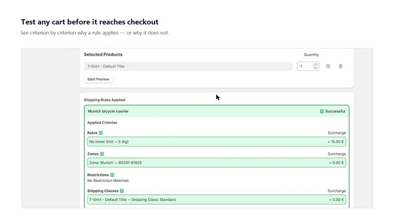Image resolution: width=395 pixels, height=222 pixels.
Task: Click the Surcharge label above Rates row
Action: [337, 133]
